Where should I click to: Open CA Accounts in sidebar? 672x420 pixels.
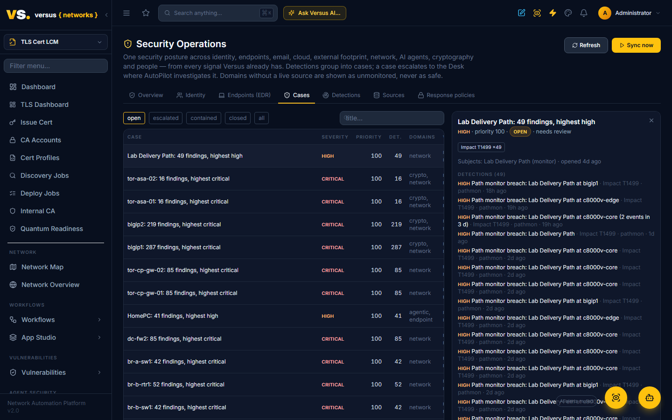(x=56, y=140)
